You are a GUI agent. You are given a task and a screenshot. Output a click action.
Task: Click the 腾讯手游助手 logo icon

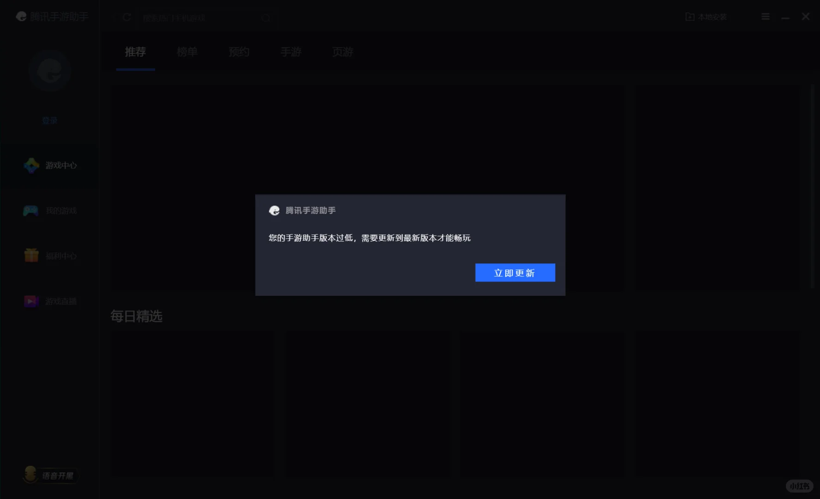tap(20, 17)
